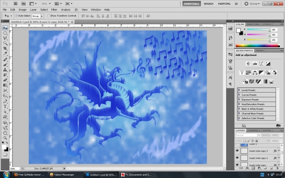Add a Brightness/Contrast adjustment
285x178 pixels.
(x=248, y=64)
